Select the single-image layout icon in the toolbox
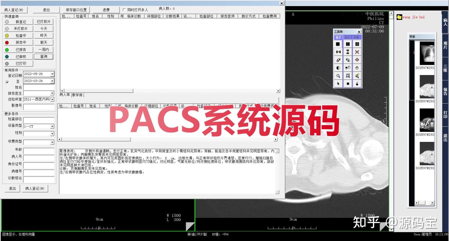The image size is (449, 241). [338, 44]
